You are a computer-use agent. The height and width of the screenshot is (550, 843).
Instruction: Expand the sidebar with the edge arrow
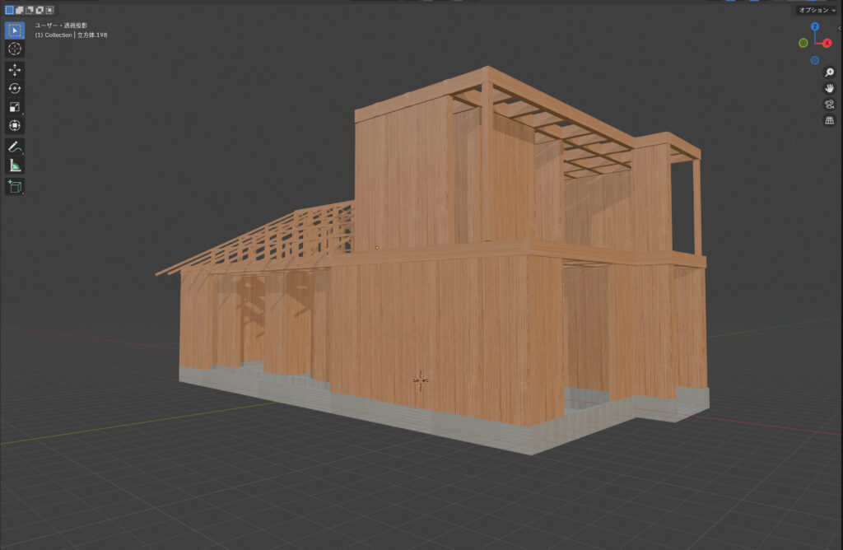[x=839, y=28]
